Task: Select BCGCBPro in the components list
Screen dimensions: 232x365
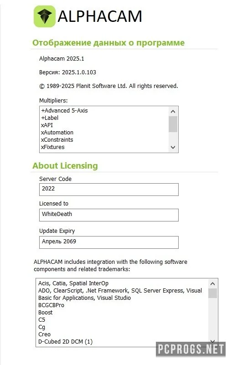Action: [x=51, y=305]
